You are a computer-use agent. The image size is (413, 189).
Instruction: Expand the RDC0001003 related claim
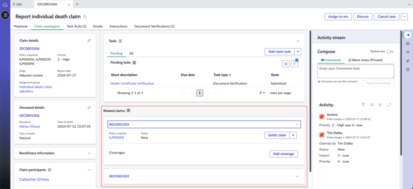(298, 176)
